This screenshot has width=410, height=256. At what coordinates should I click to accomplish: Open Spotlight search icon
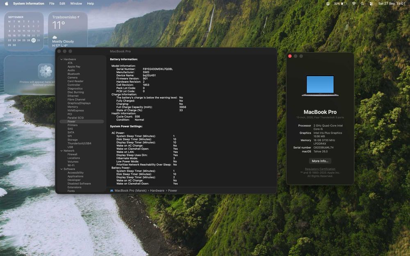362,4
